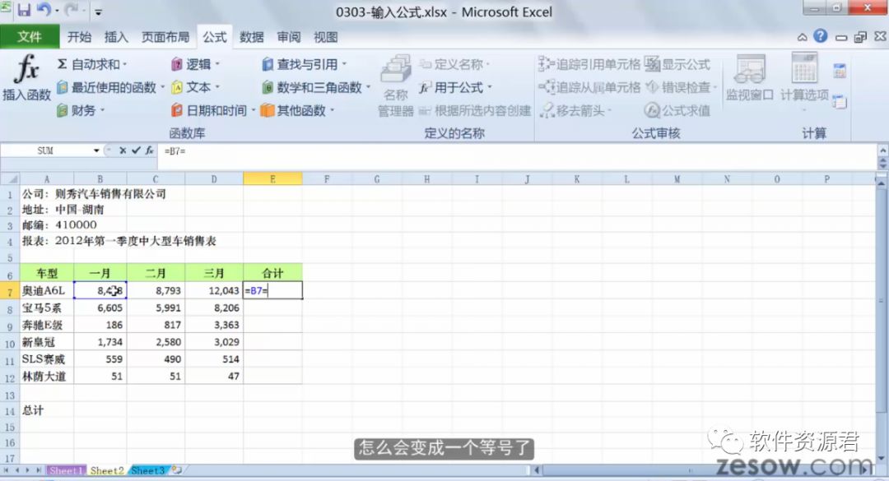Click 根据所选内容创建 in defined names group
The image size is (889, 481).
475,110
